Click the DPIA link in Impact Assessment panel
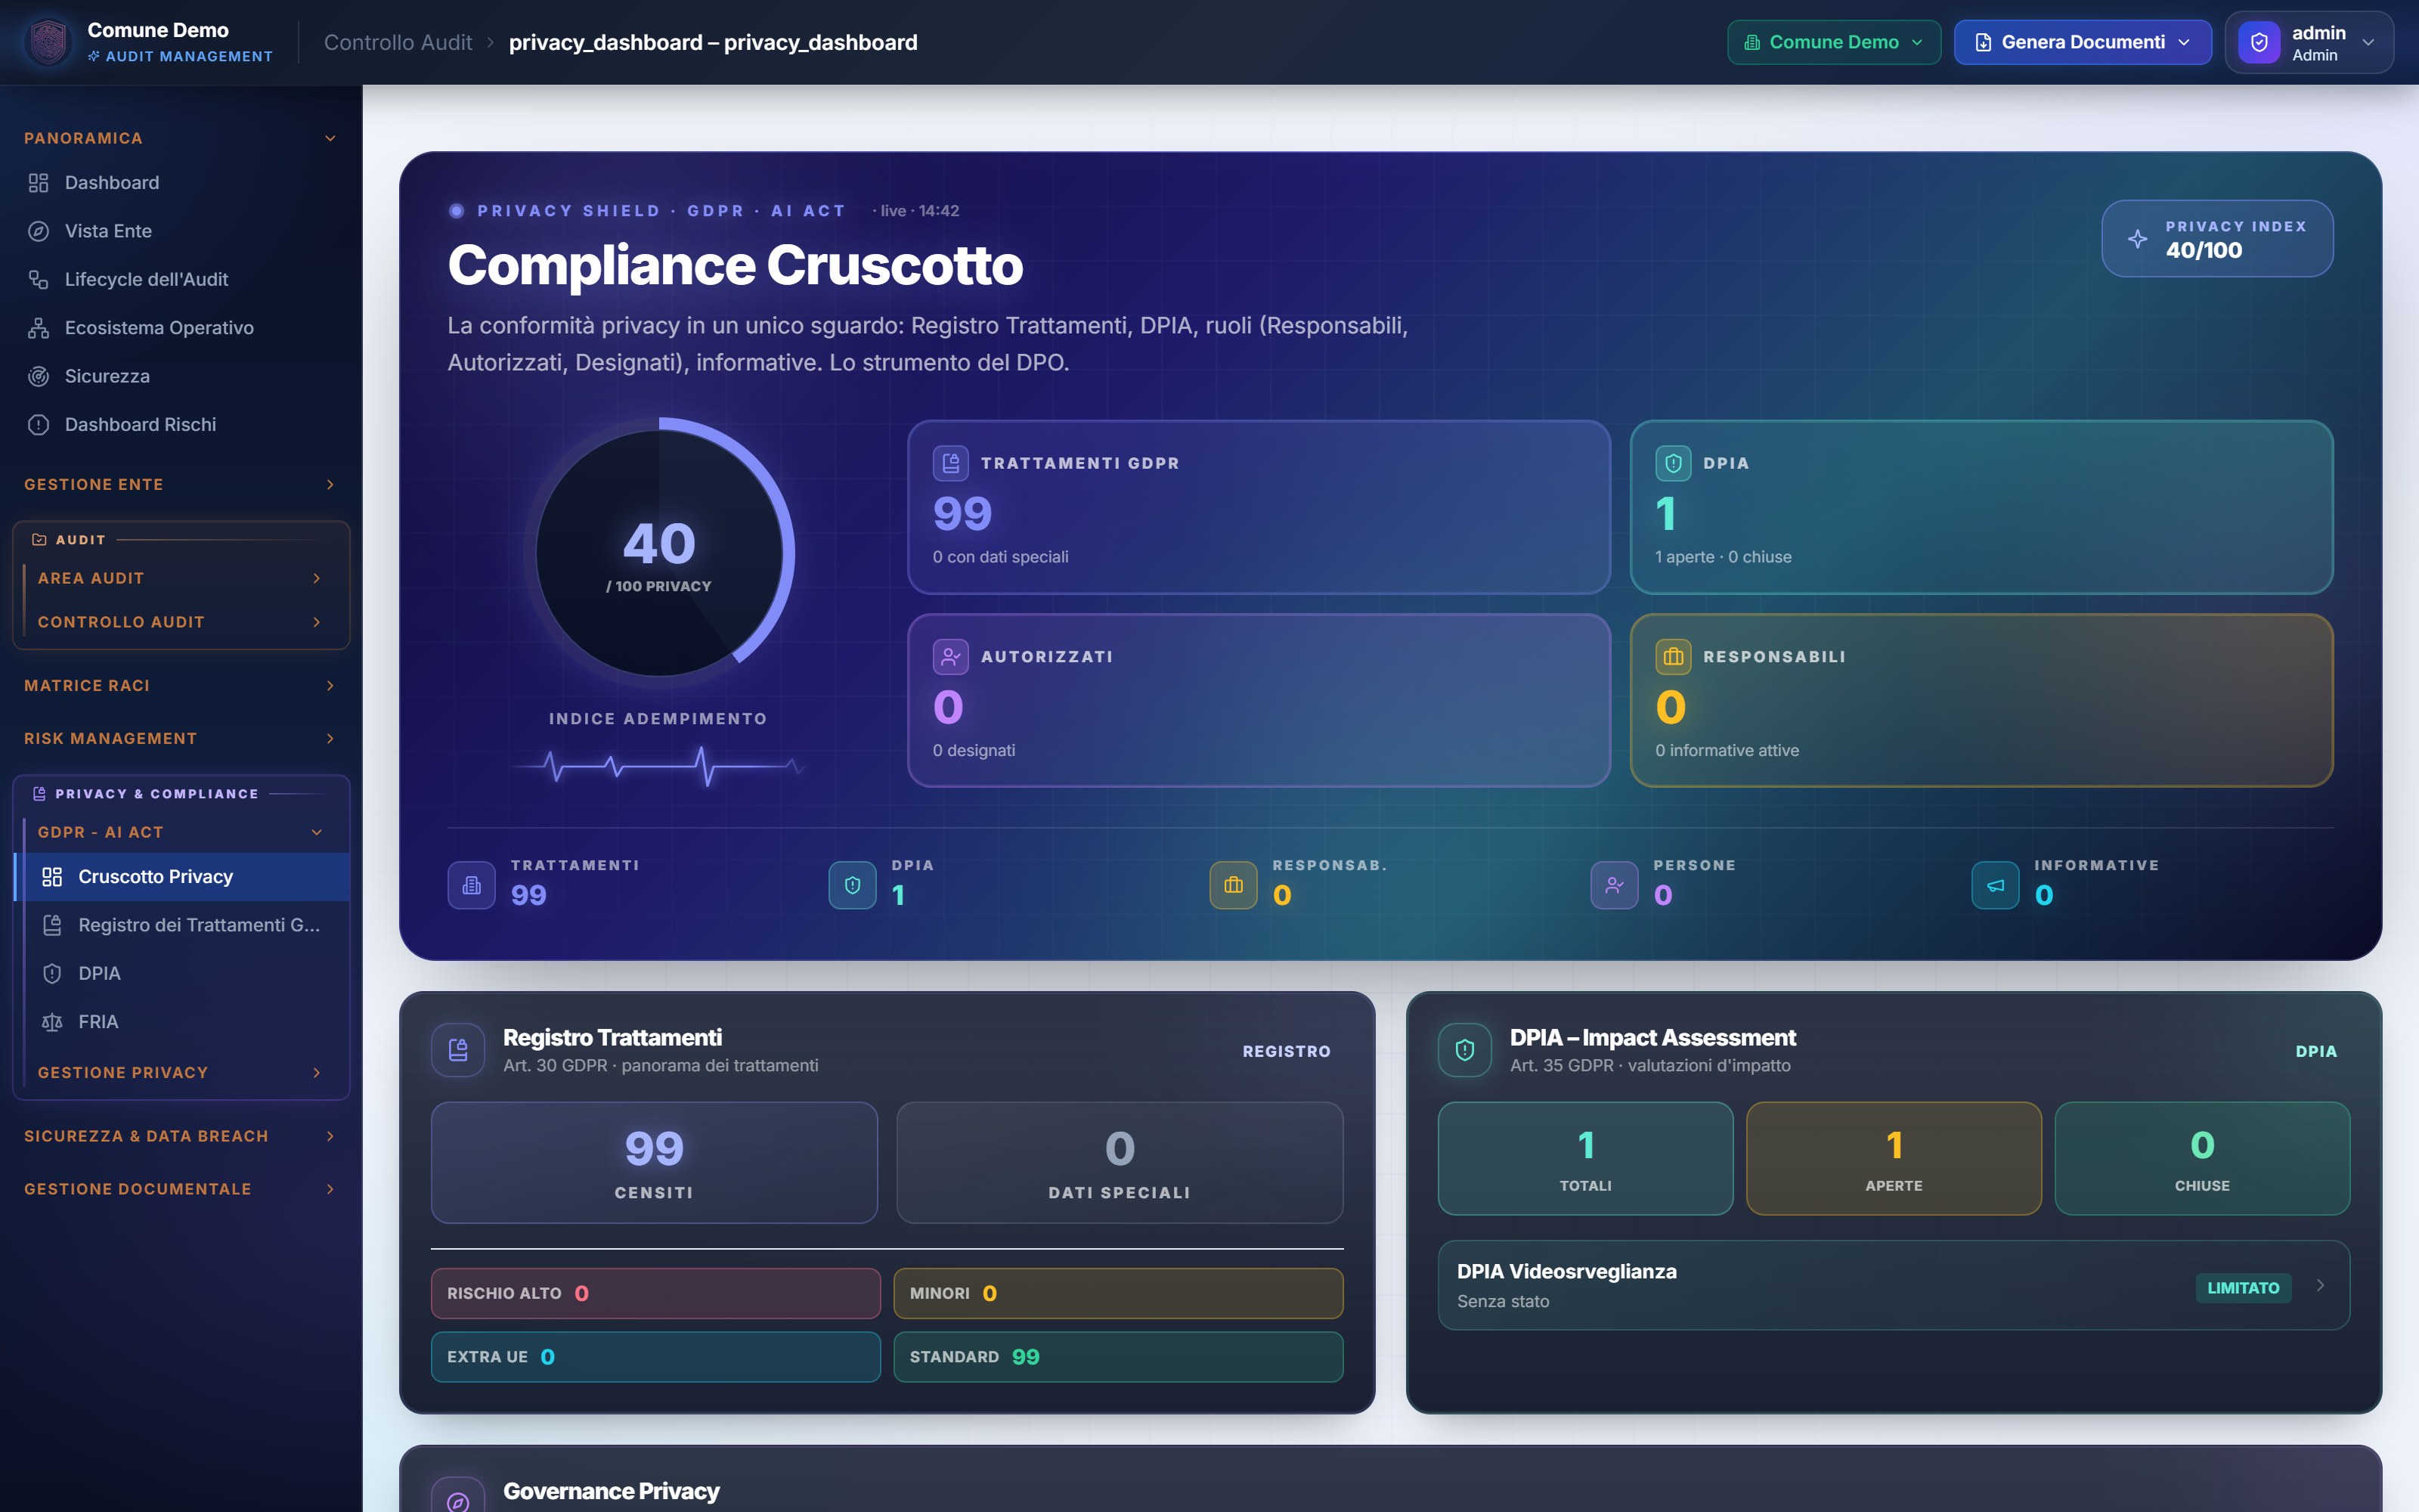The width and height of the screenshot is (2419, 1512). click(2316, 1051)
